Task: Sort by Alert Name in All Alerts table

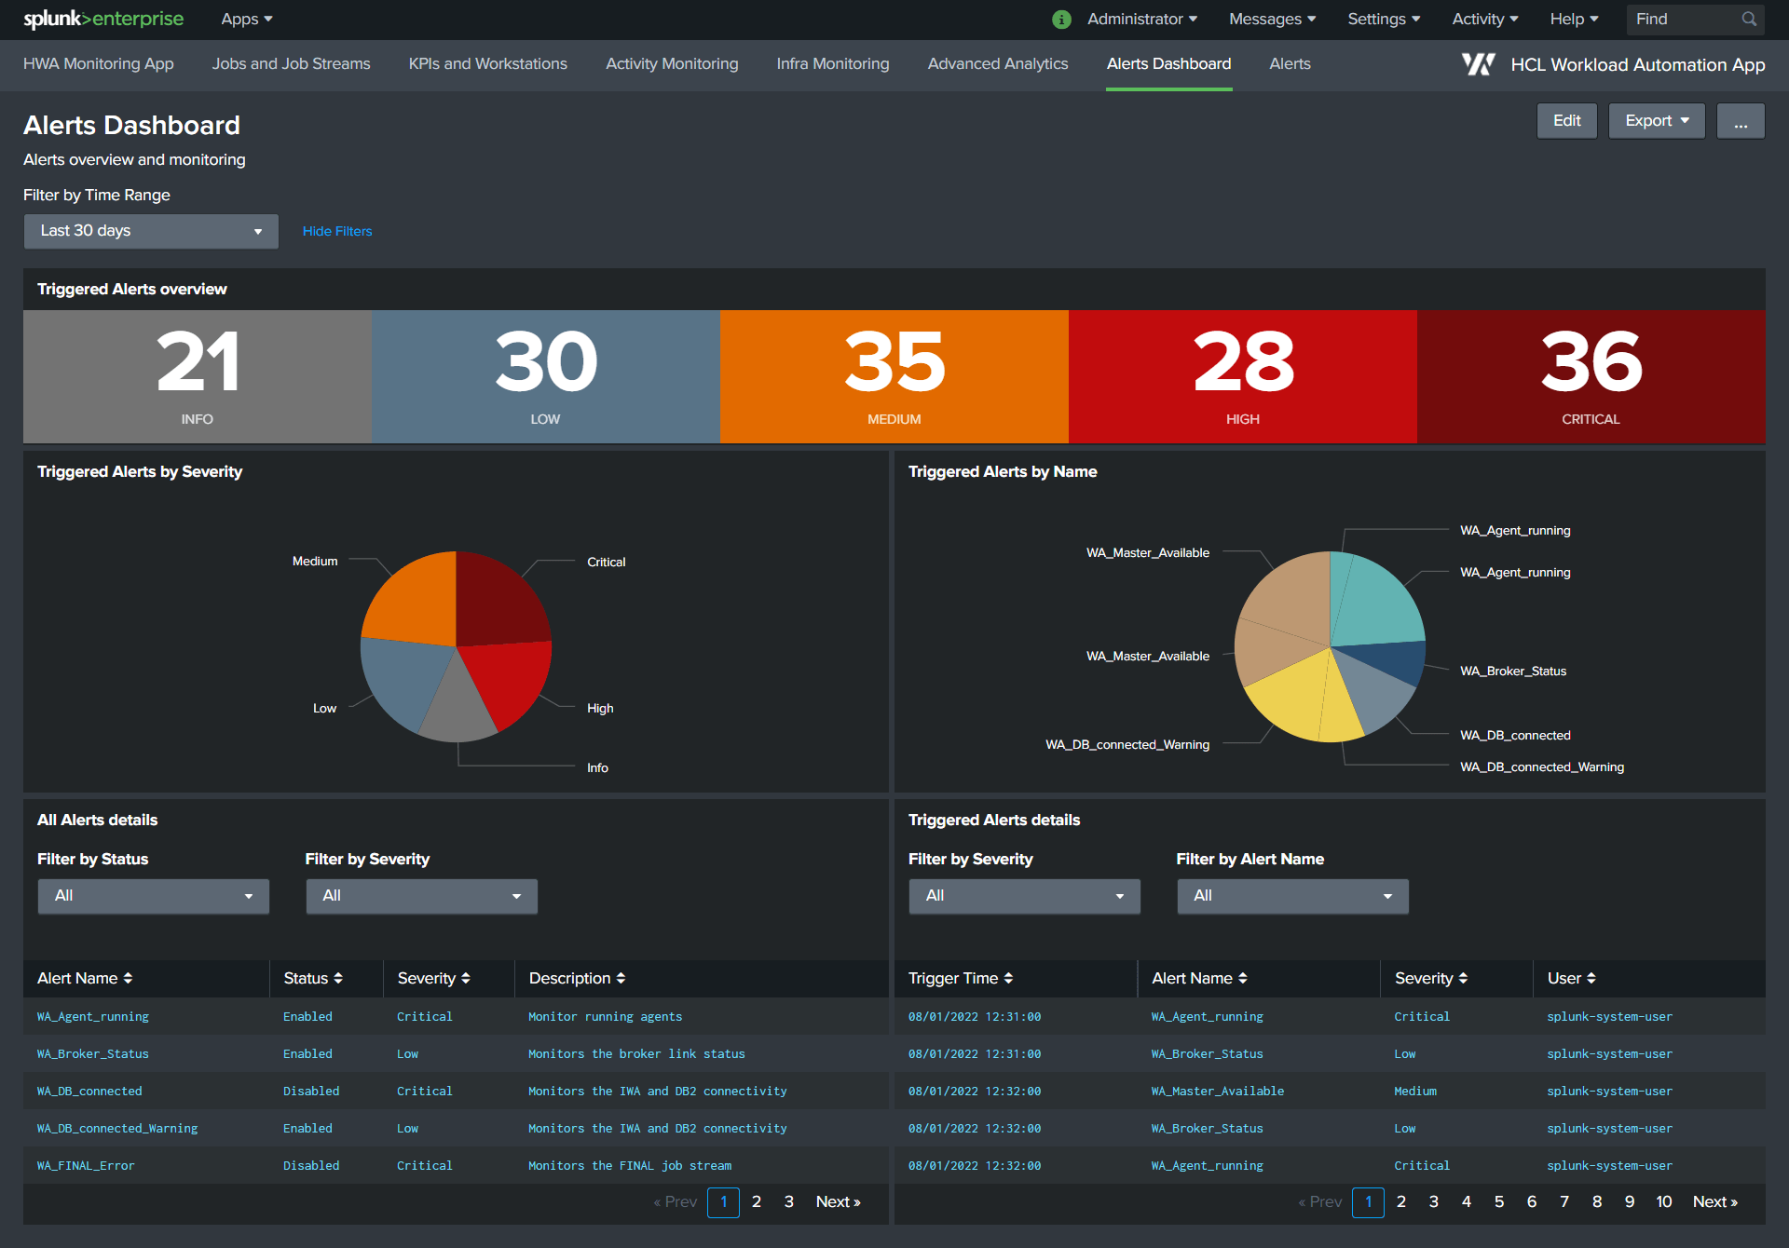Action: [85, 978]
